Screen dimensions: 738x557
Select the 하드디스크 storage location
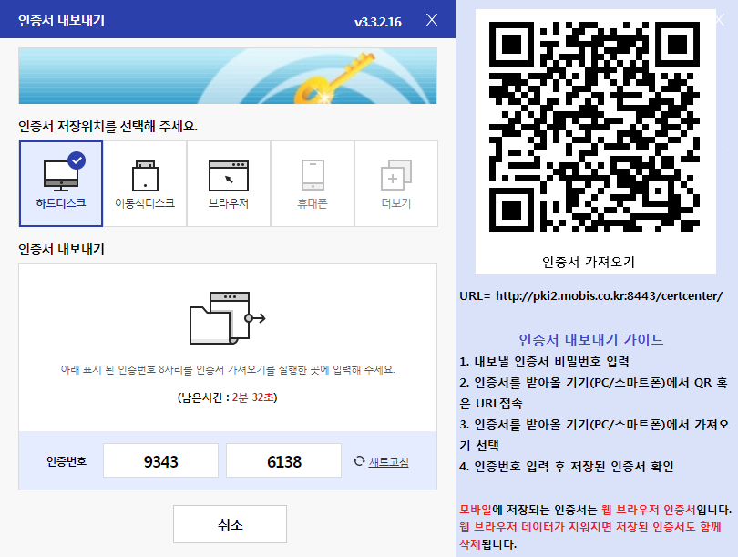pyautogui.click(x=61, y=183)
